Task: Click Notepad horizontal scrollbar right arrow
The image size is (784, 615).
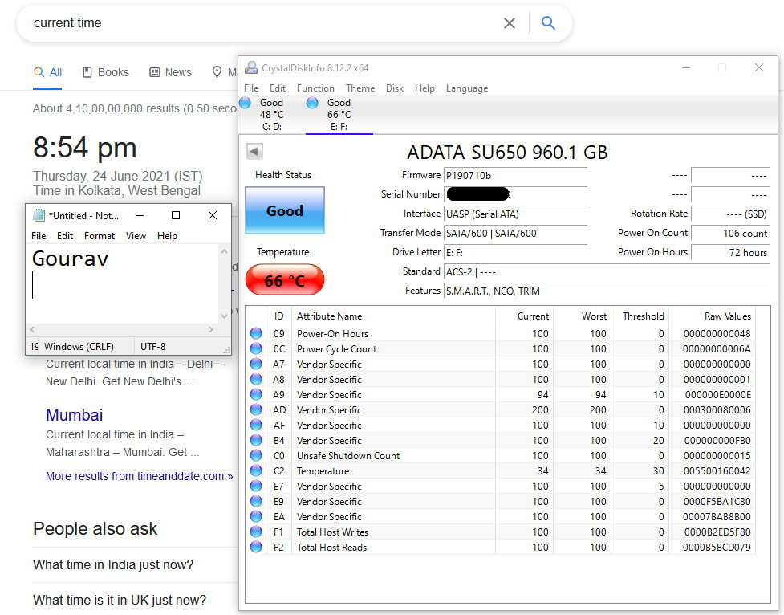Action: coord(211,330)
